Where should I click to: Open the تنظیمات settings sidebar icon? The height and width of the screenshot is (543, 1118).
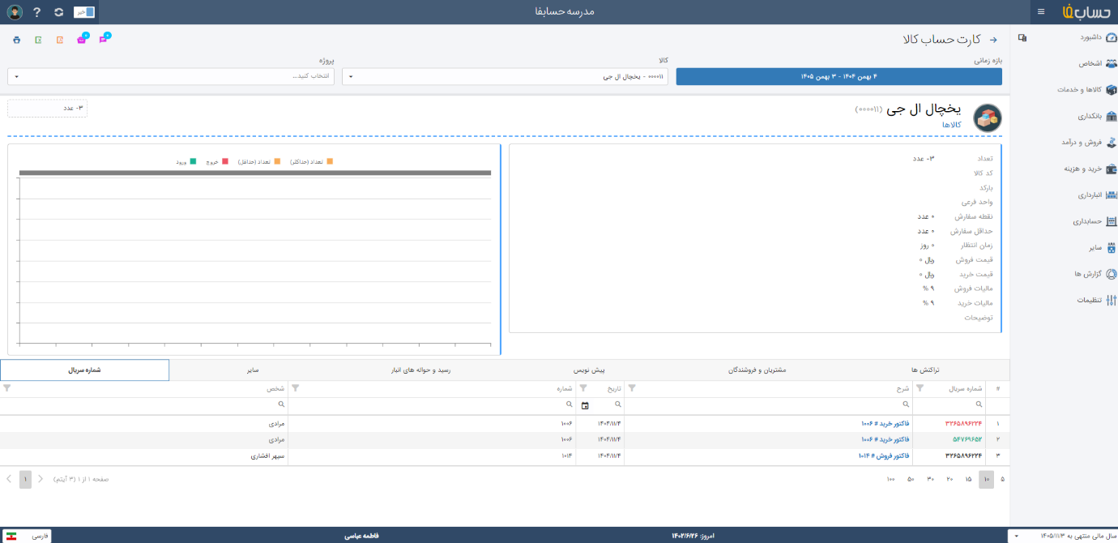1111,300
